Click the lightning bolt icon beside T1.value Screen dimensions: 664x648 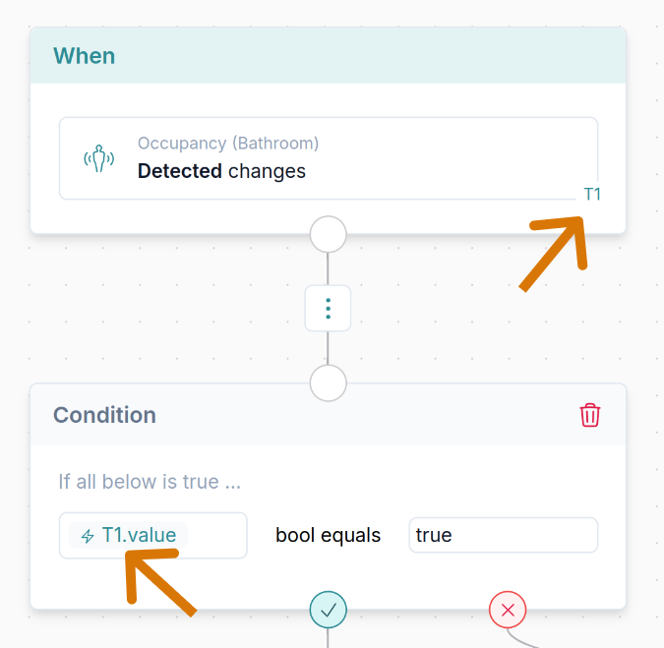[88, 536]
